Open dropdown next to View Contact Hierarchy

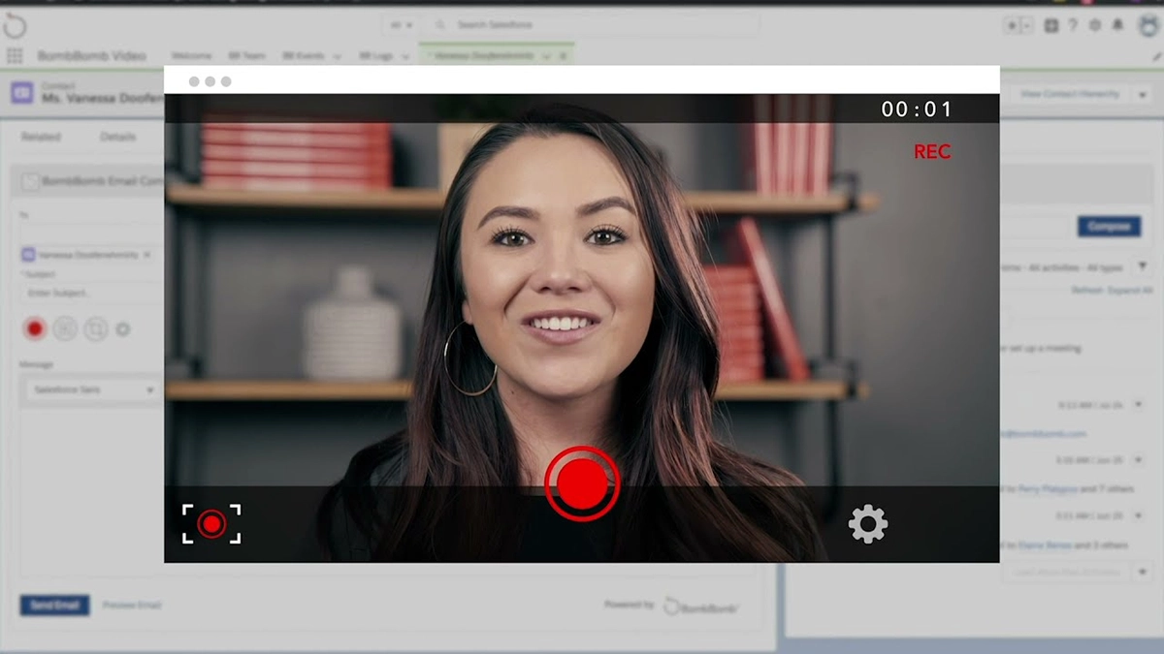(x=1141, y=94)
